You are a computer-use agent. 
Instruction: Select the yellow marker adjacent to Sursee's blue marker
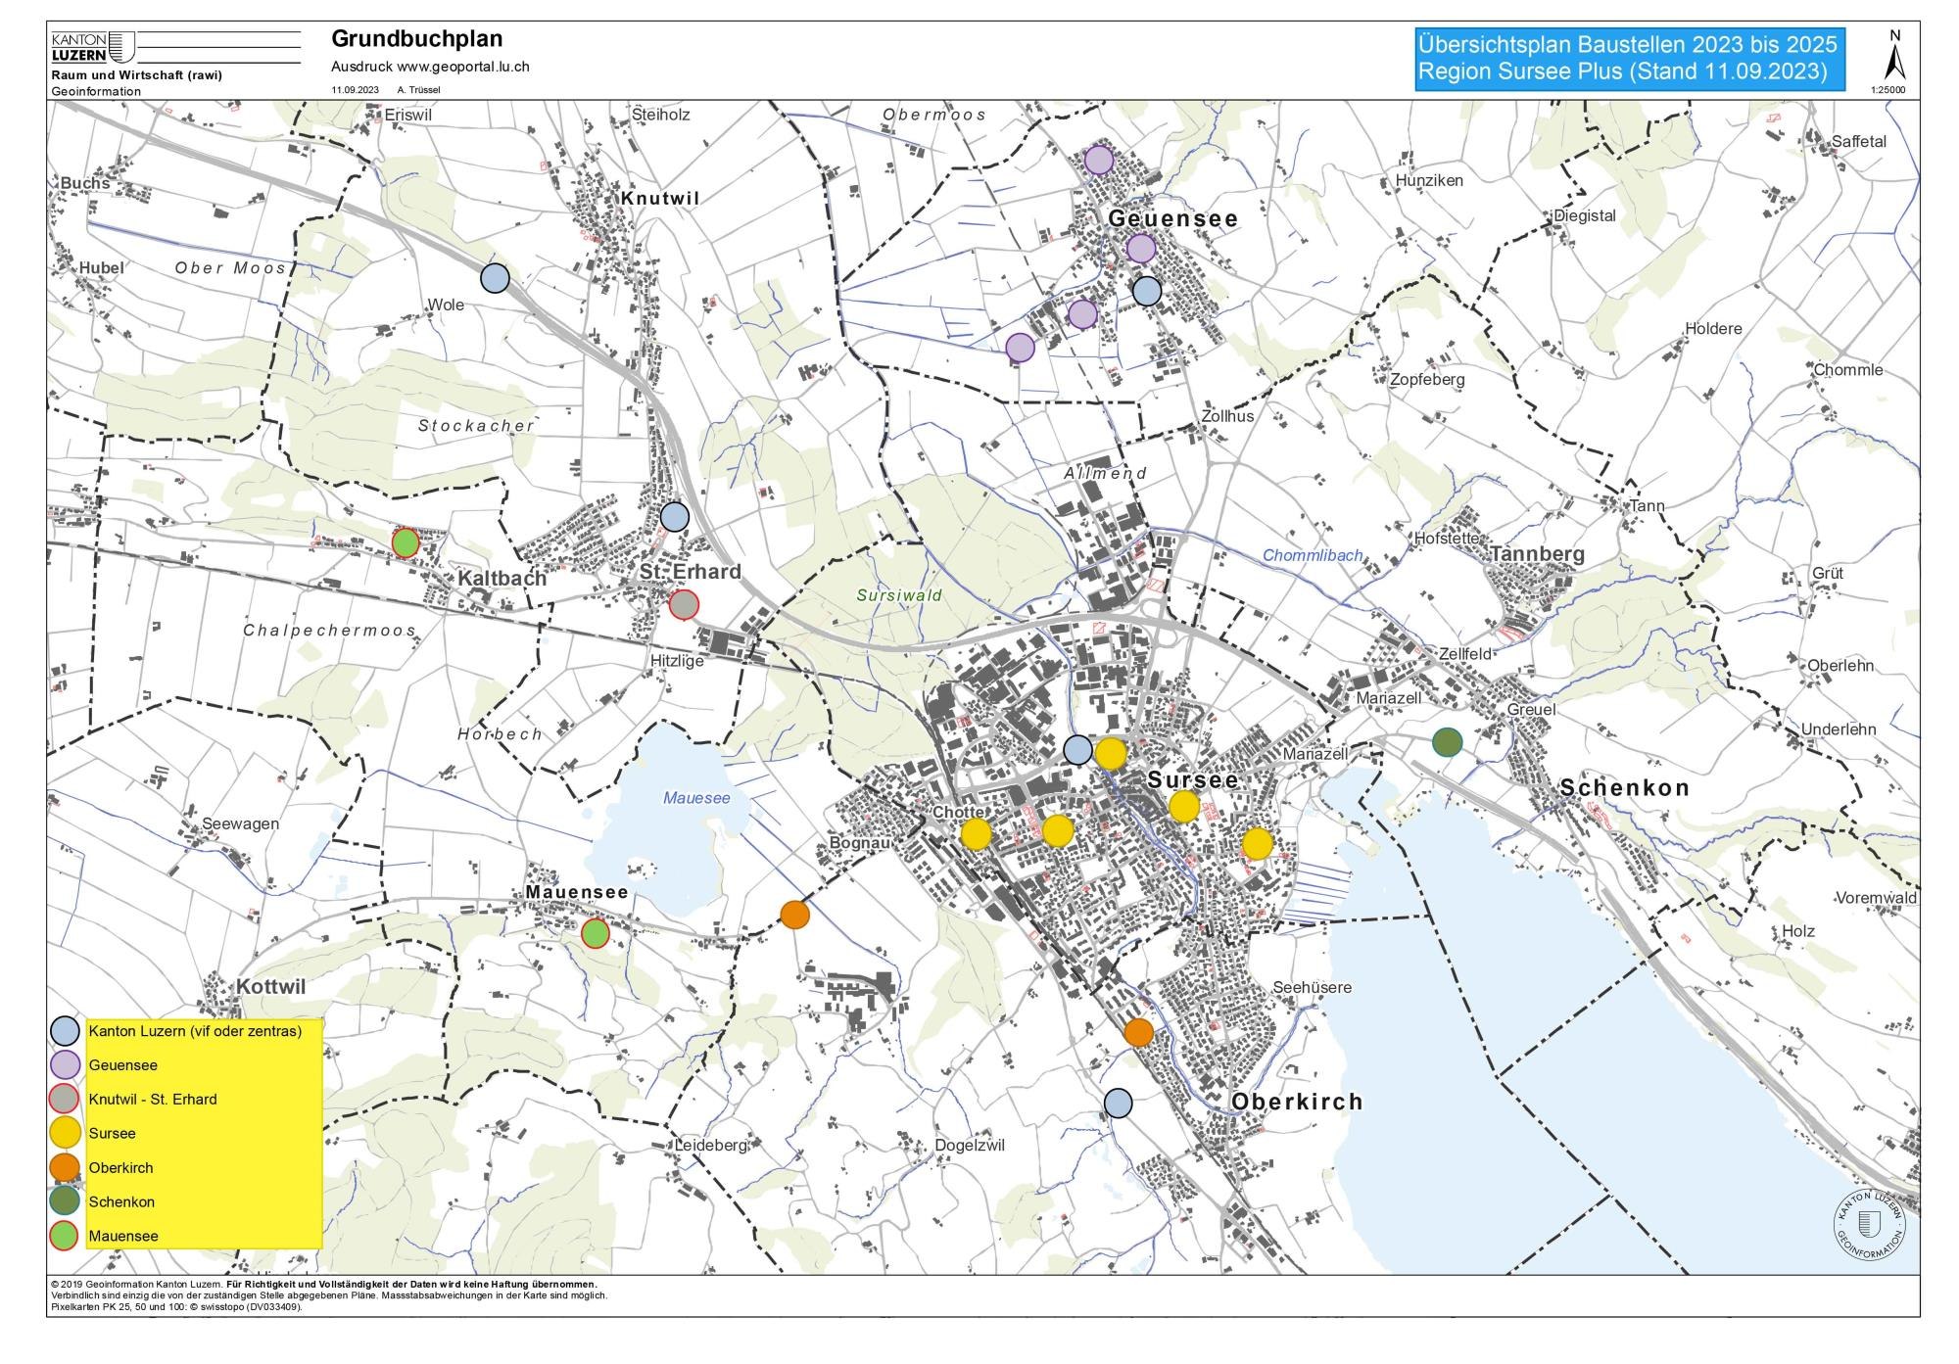pos(1110,753)
